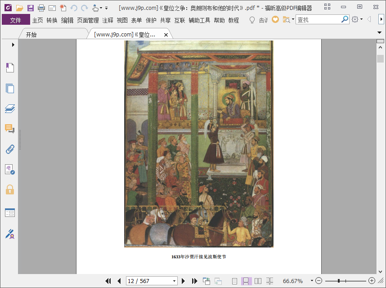
Task: Open the 注释 ribbon tab
Action: (108, 20)
